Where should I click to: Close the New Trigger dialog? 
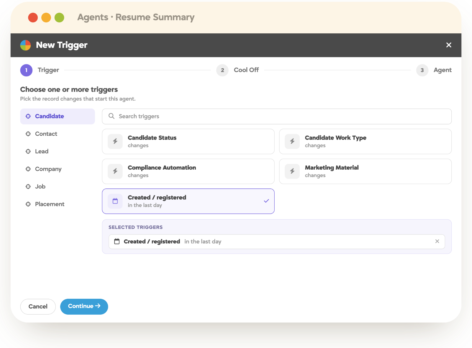pos(449,45)
